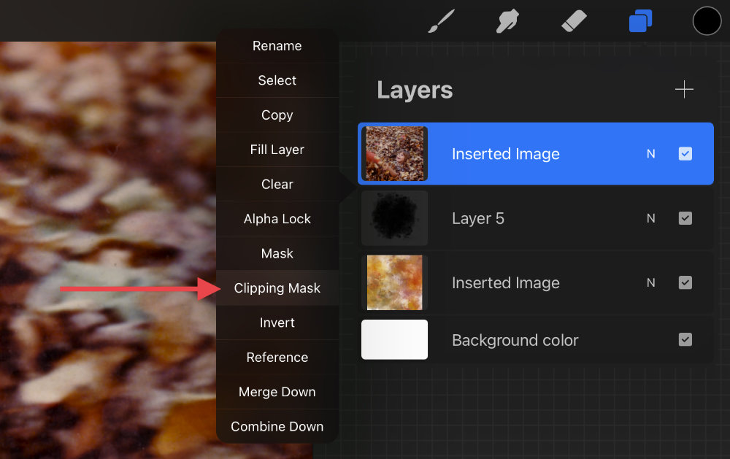Enable Alpha Lock option
Viewport: 730px width, 459px height.
[277, 219]
